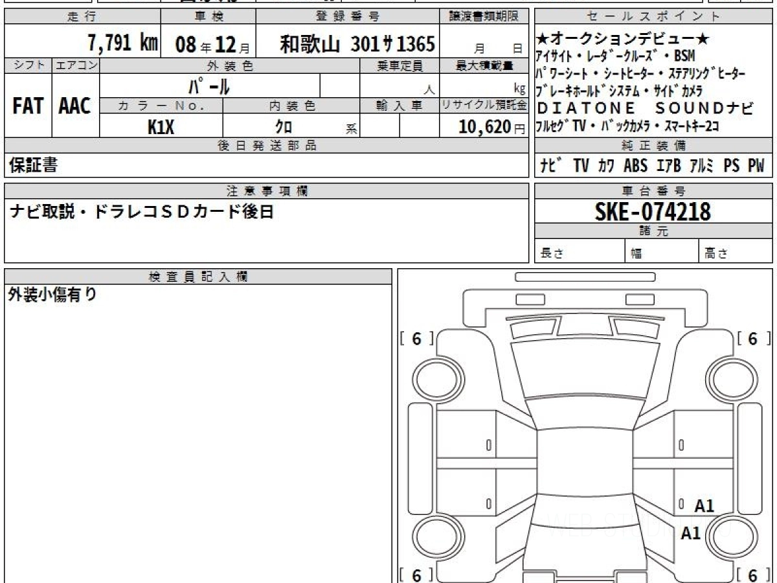Click the 走行 header
The width and height of the screenshot is (777, 583).
tap(82, 17)
